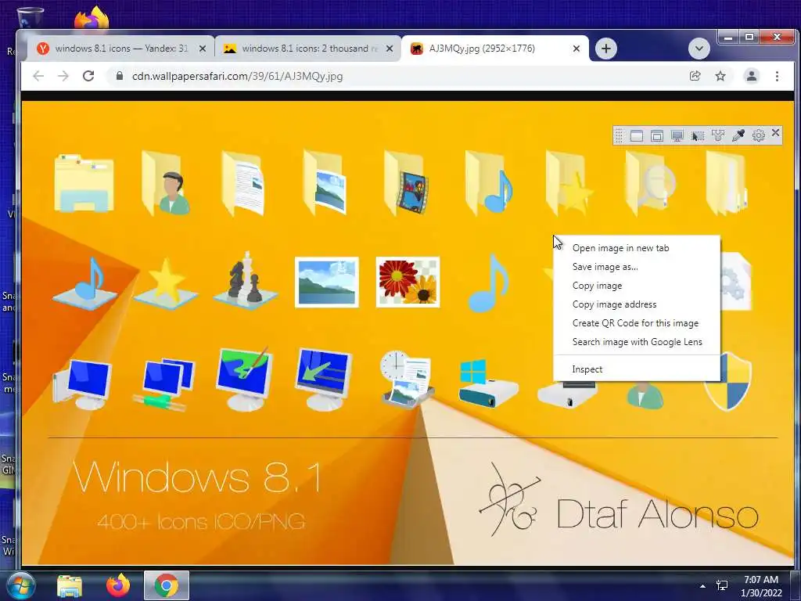The height and width of the screenshot is (601, 801).
Task: Close the 'windows 8.1 icons: 2 thousand' tab
Action: [390, 49]
